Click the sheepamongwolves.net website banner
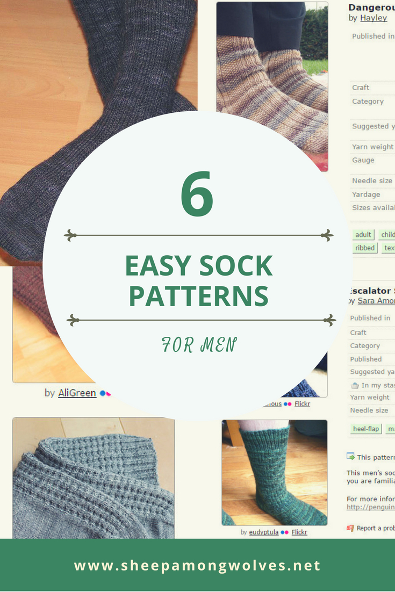Screen dimensions: 395x592 pyautogui.click(x=198, y=565)
